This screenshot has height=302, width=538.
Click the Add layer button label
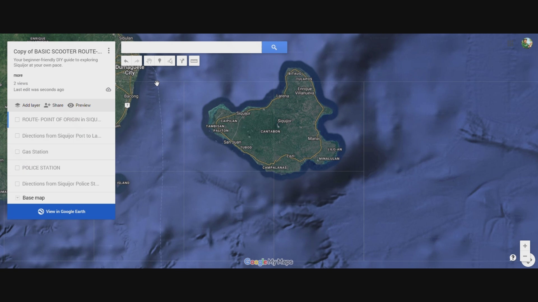coord(31,105)
